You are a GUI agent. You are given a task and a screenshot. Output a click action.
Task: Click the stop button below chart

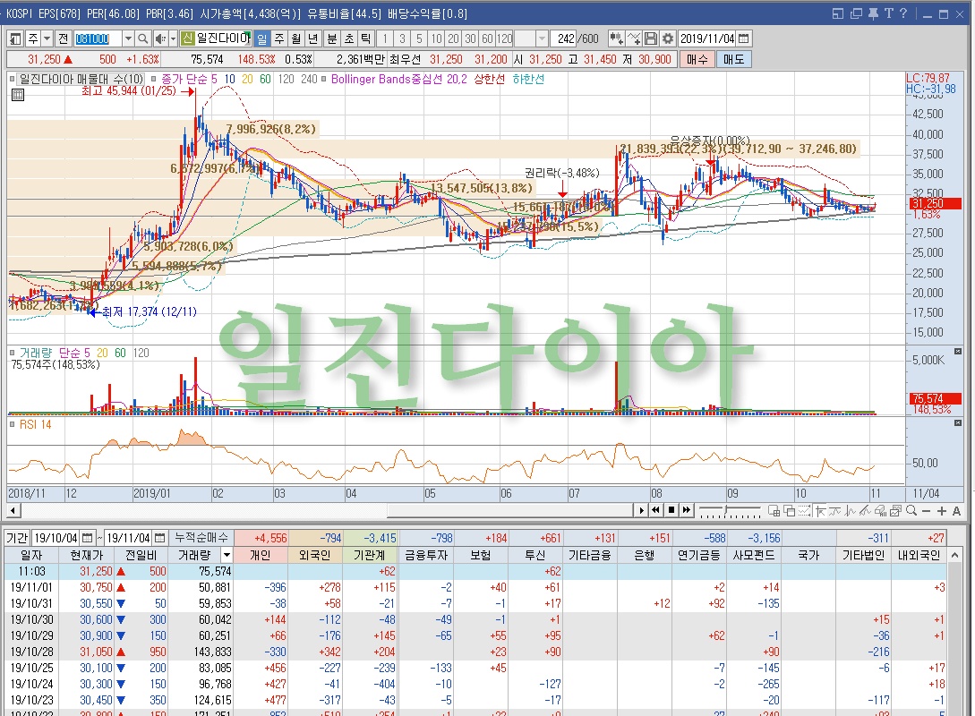click(x=671, y=510)
